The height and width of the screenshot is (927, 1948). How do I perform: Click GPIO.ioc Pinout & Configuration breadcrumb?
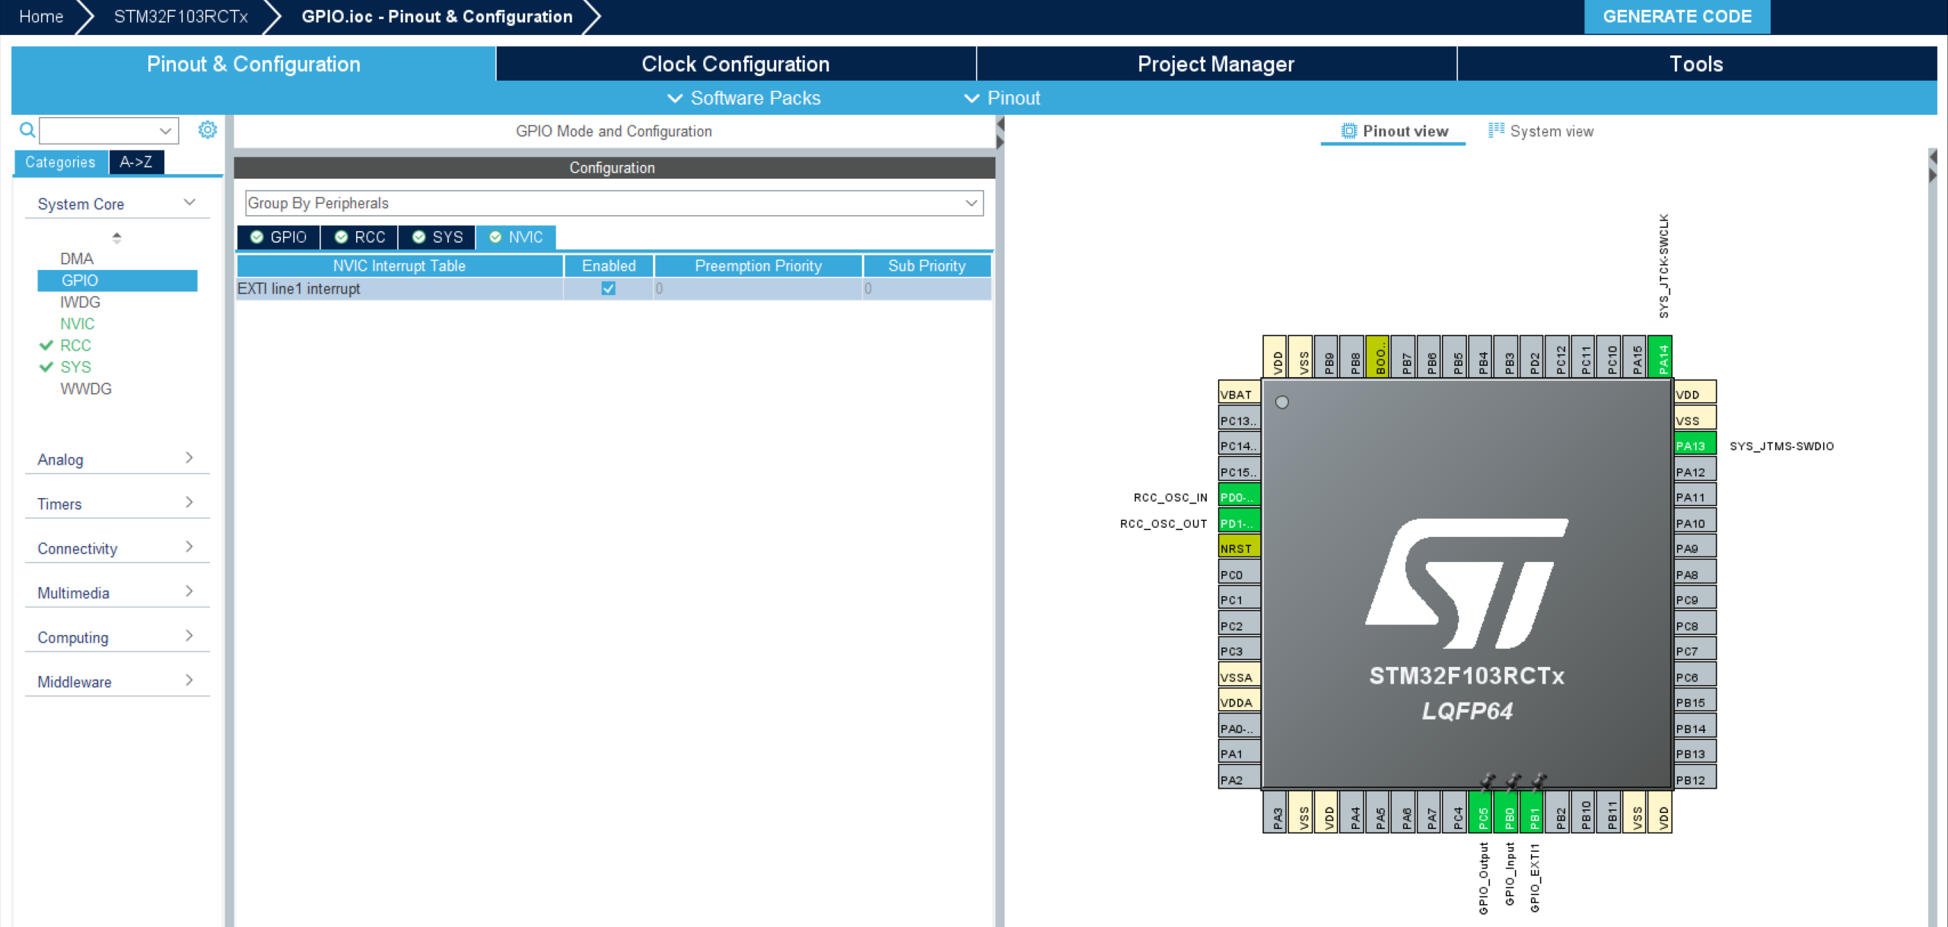coord(437,17)
